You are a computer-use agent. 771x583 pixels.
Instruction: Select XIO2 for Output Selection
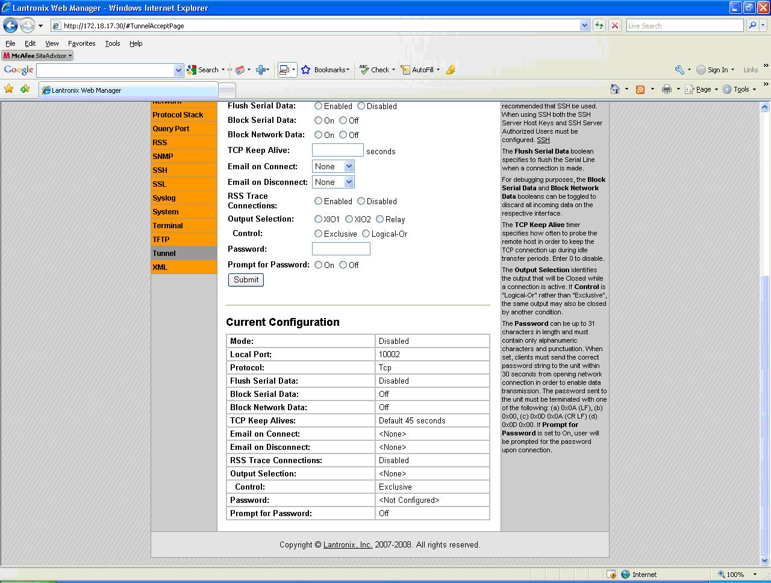(349, 219)
